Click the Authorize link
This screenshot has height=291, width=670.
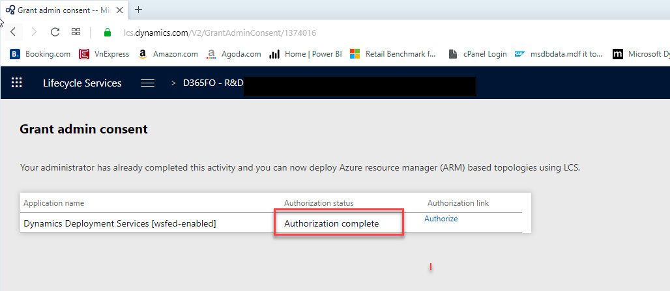click(x=441, y=219)
